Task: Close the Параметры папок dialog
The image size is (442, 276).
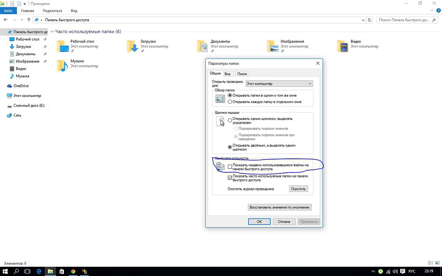Action: [318, 63]
